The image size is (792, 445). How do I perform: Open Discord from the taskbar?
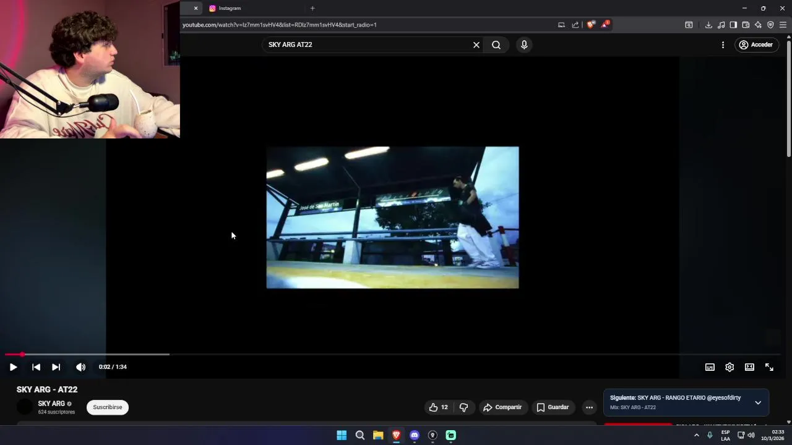click(415, 435)
